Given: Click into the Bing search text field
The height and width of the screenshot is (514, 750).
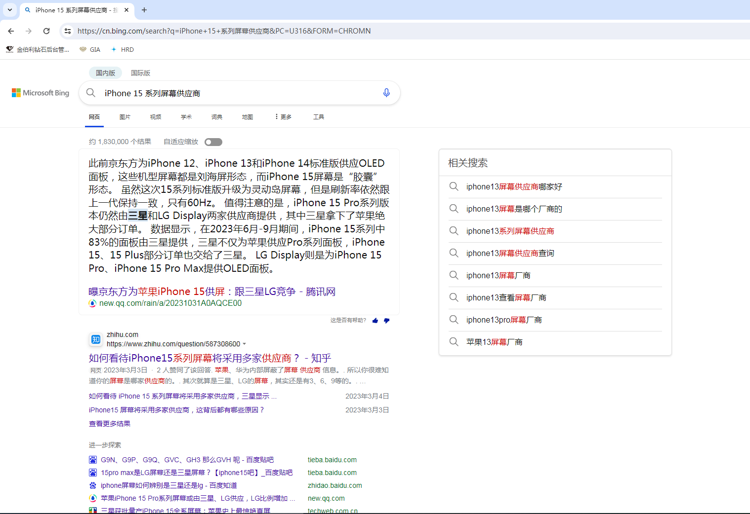Looking at the screenshot, I should pyautogui.click(x=237, y=93).
